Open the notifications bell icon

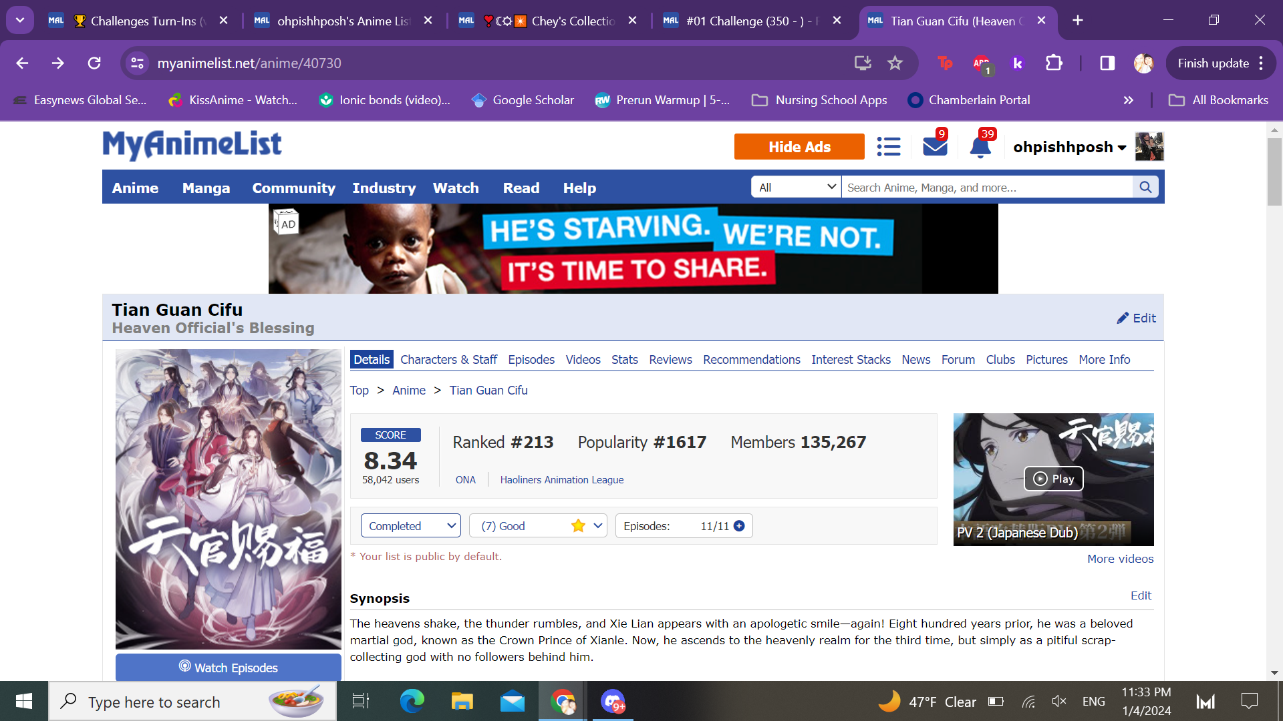pyautogui.click(x=980, y=146)
